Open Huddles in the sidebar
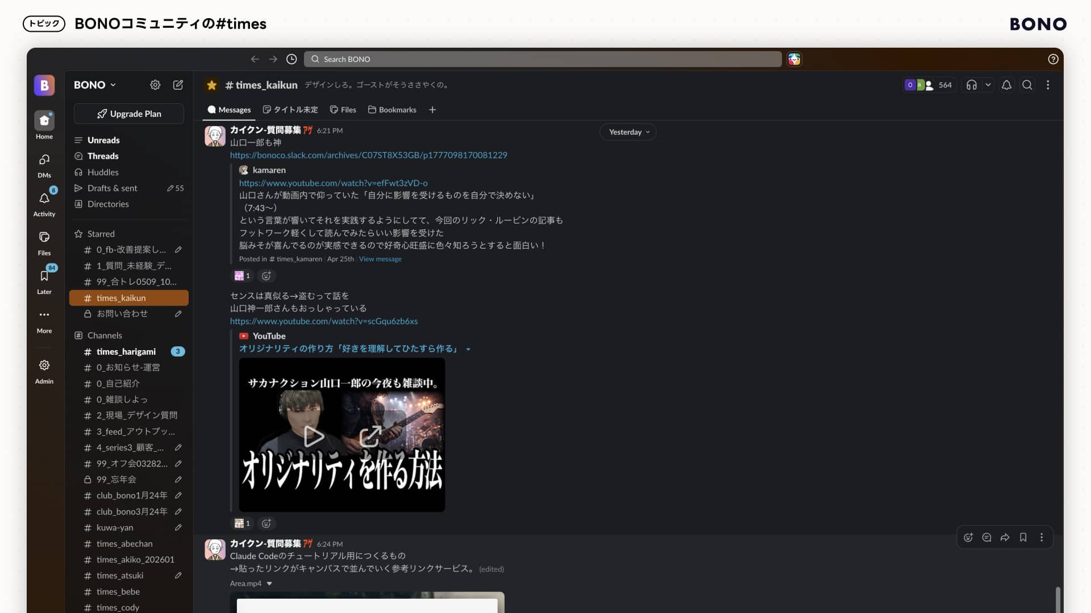Viewport: 1091px width, 613px height. pyautogui.click(x=129, y=172)
